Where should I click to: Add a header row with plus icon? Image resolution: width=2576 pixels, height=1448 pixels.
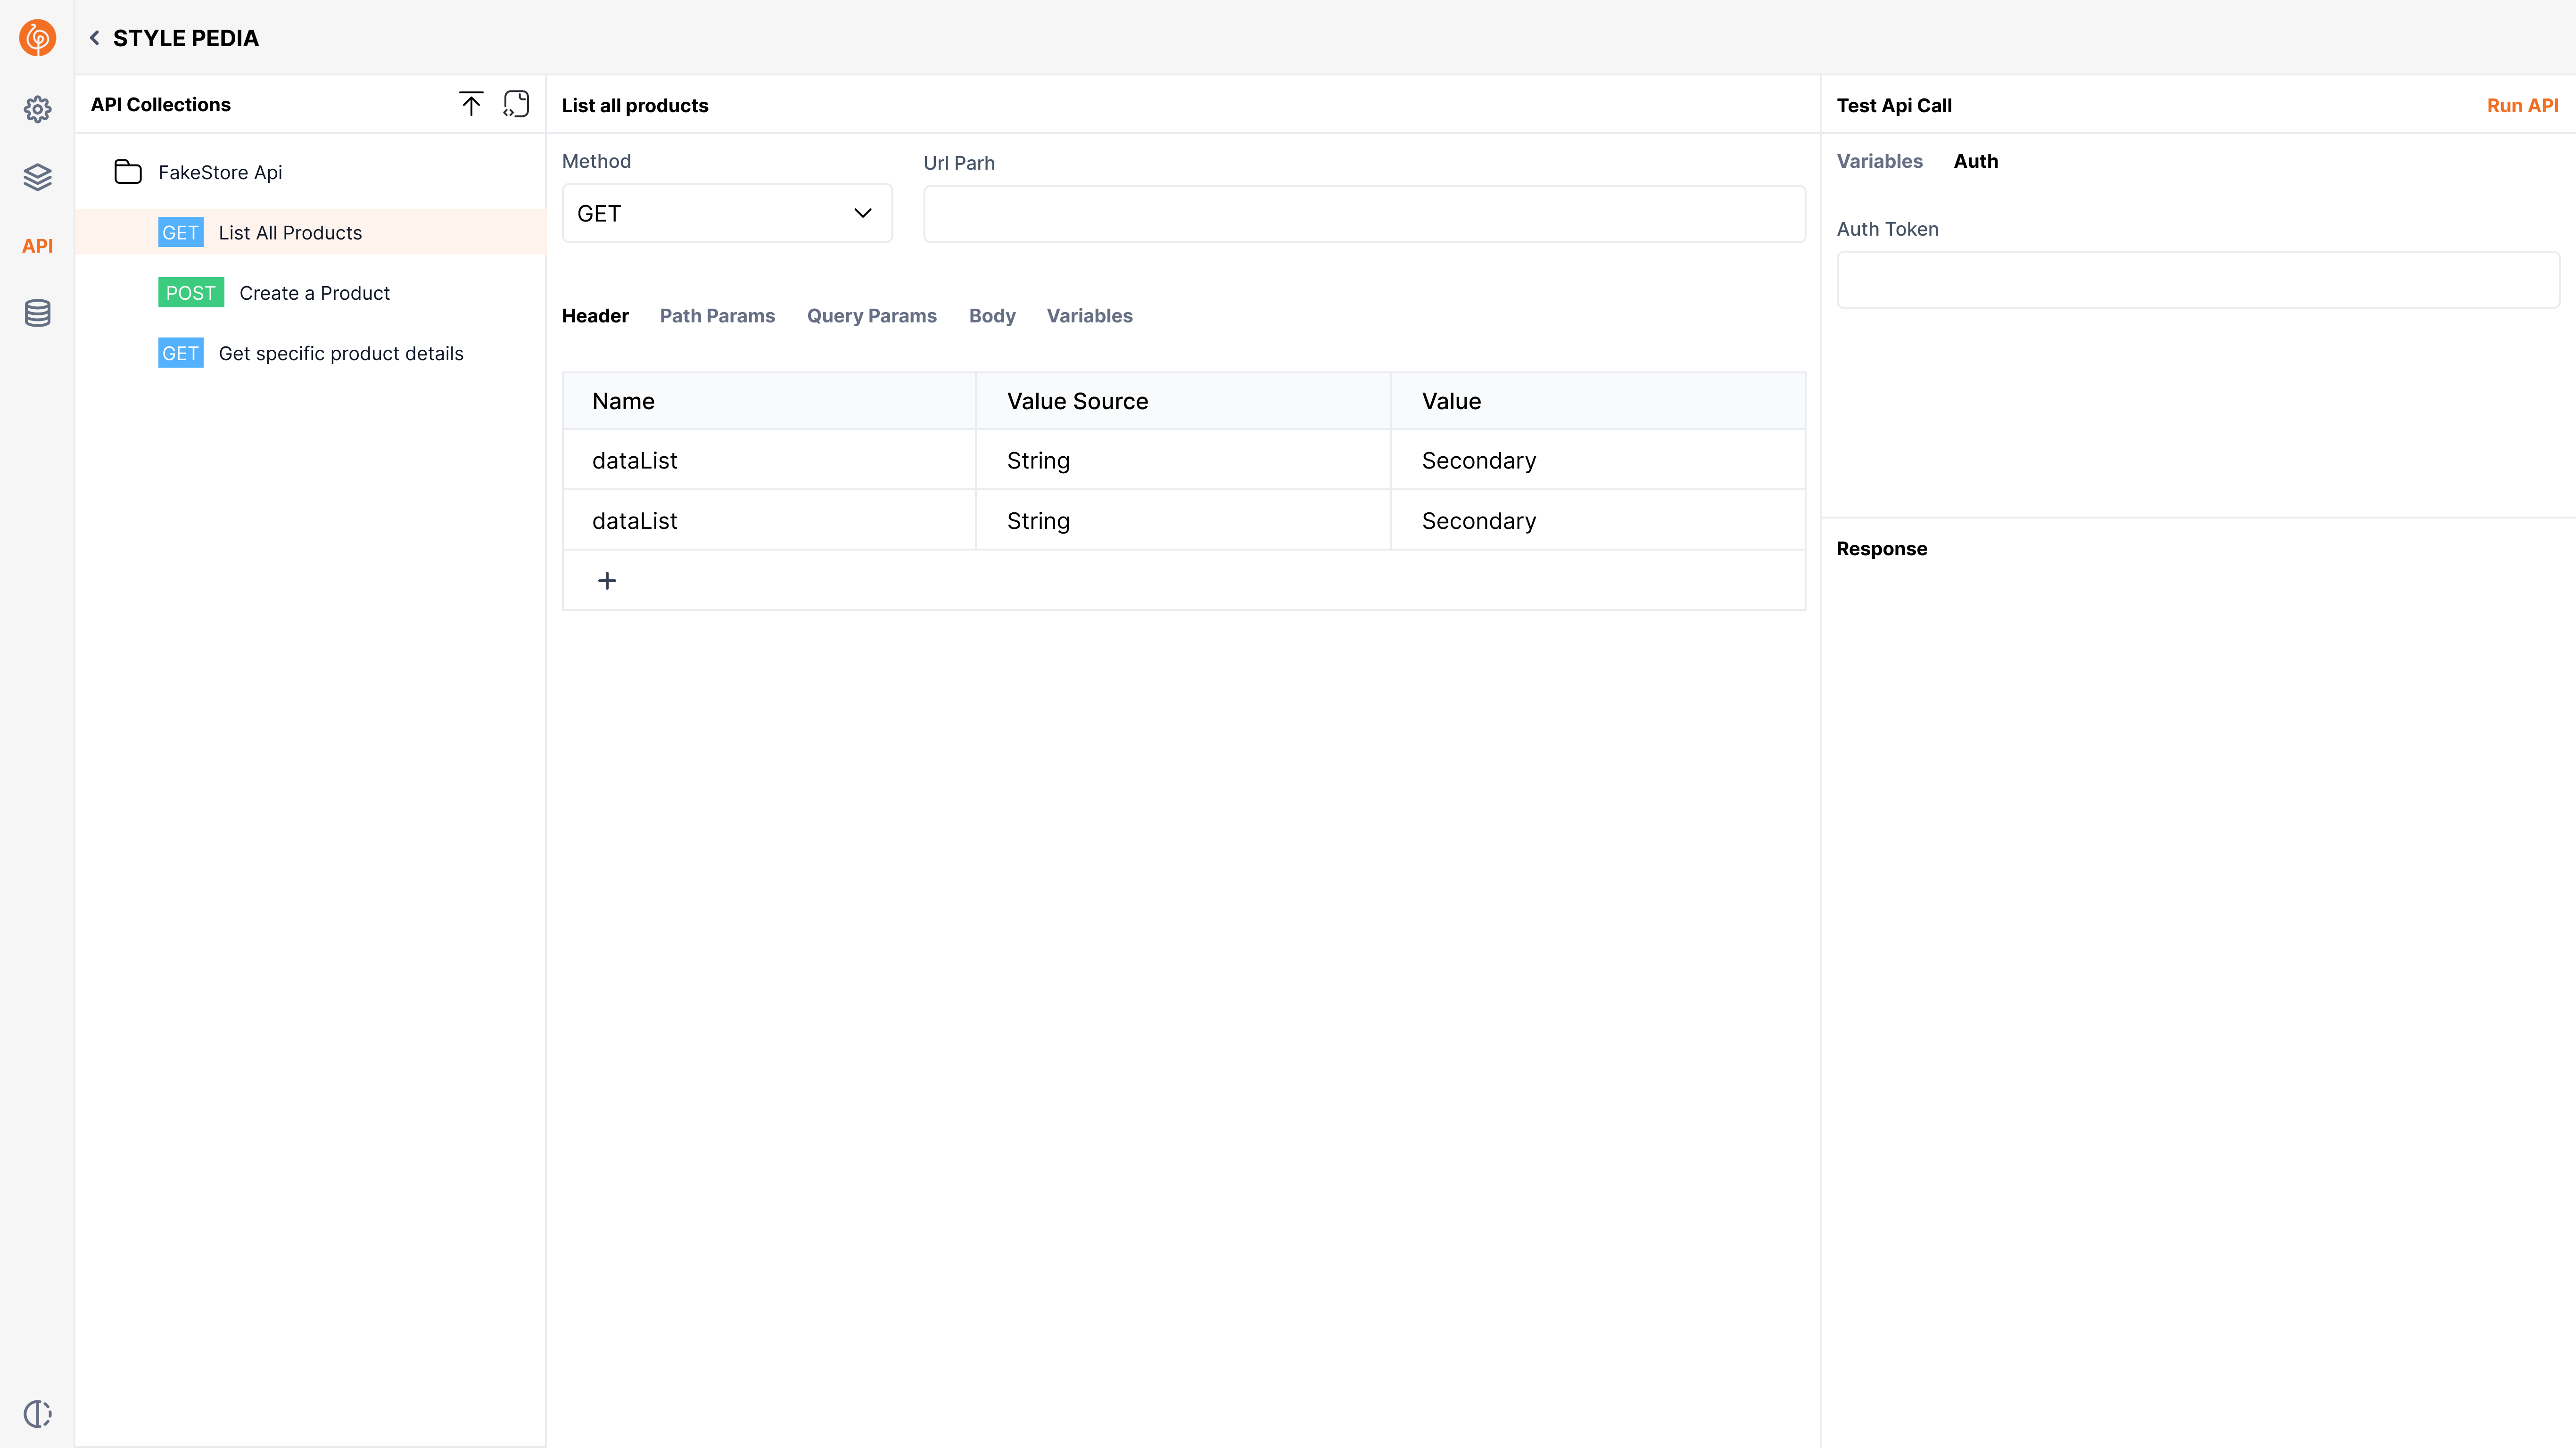pos(607,581)
